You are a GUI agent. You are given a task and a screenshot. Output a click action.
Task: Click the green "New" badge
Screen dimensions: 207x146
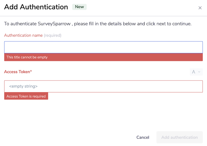pos(79,7)
